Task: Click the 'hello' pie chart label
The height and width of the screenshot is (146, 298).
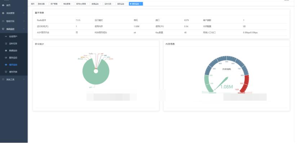Action: [x=91, y=54]
